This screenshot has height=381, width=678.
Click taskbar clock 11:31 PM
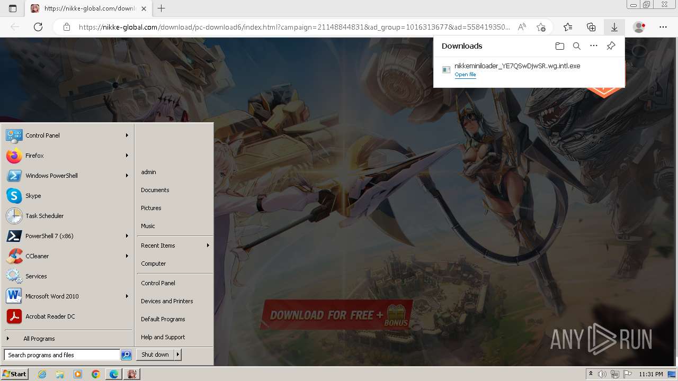[x=651, y=374]
